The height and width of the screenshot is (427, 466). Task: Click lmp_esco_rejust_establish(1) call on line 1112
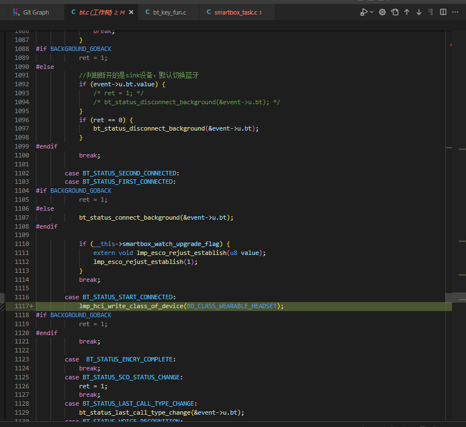pyautogui.click(x=144, y=262)
